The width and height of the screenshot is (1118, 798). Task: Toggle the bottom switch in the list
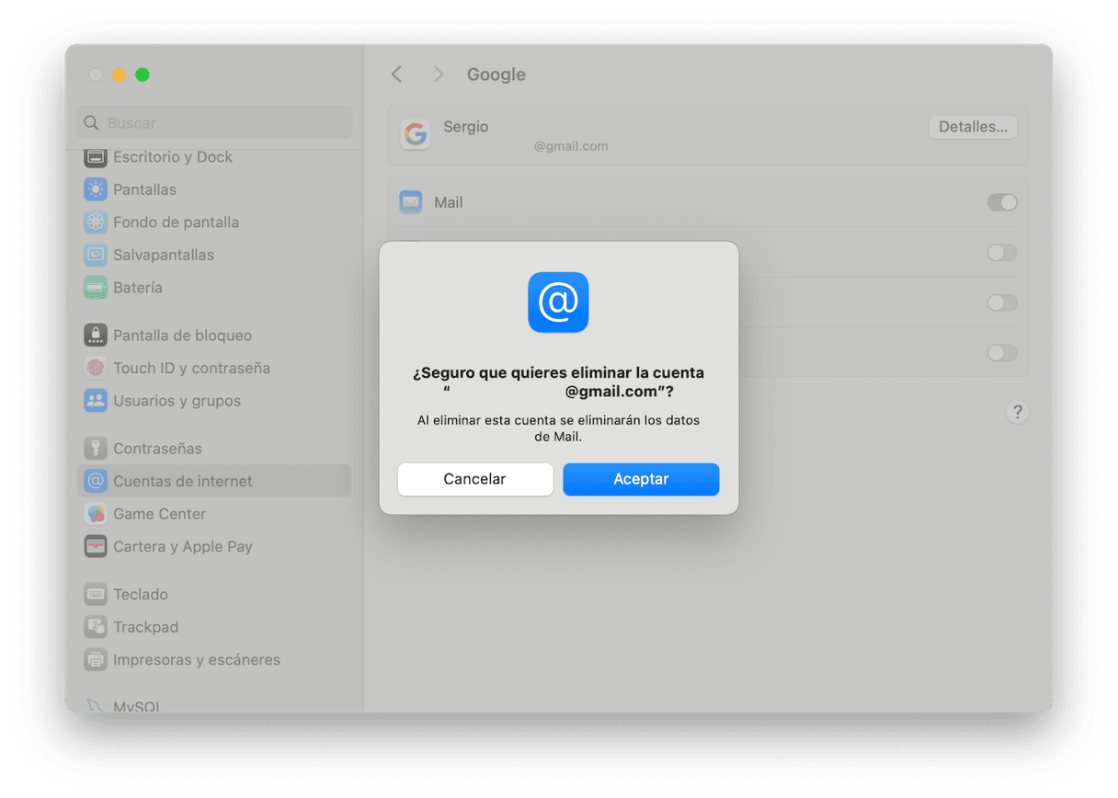coord(1002,352)
